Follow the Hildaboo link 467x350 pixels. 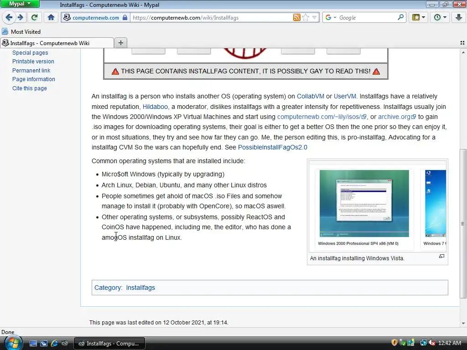(x=155, y=107)
